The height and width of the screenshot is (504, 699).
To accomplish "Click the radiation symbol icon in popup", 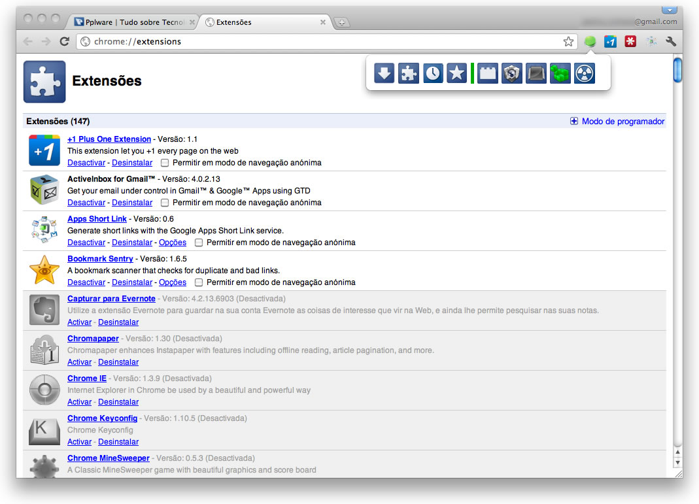I will tap(585, 73).
